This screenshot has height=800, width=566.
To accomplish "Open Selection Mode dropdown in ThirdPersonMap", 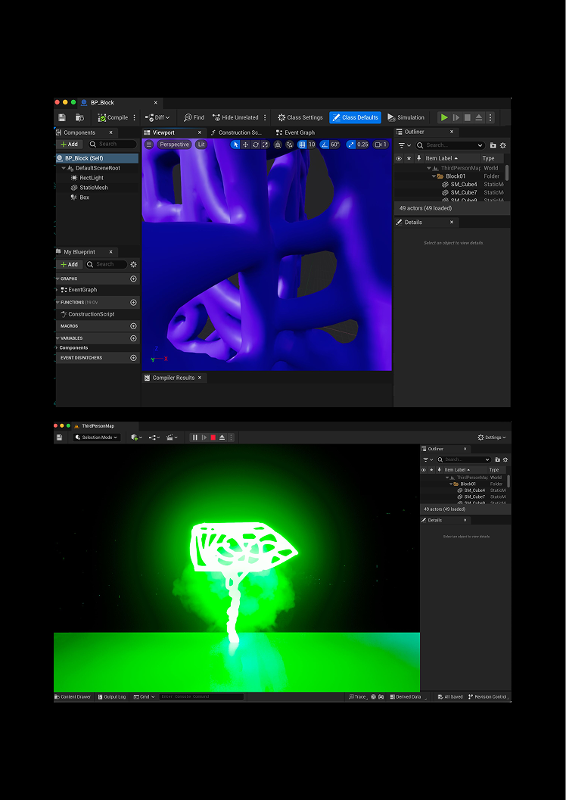I will tap(96, 437).
